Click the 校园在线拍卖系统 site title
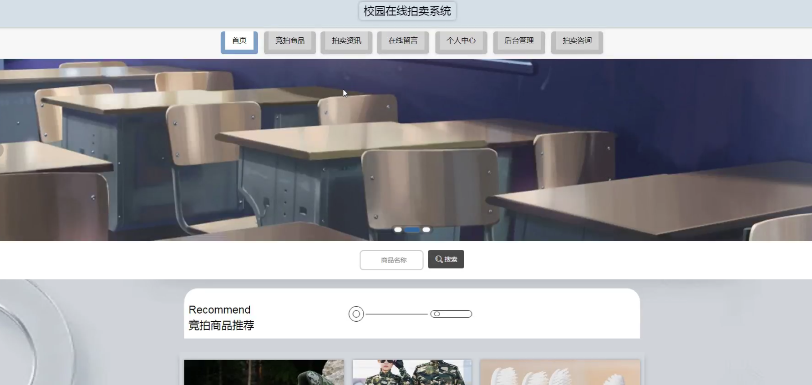The width and height of the screenshot is (812, 385). pos(407,11)
